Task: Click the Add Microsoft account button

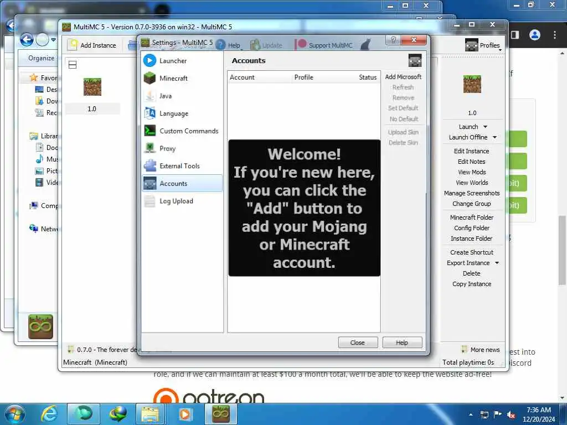Action: (403, 77)
